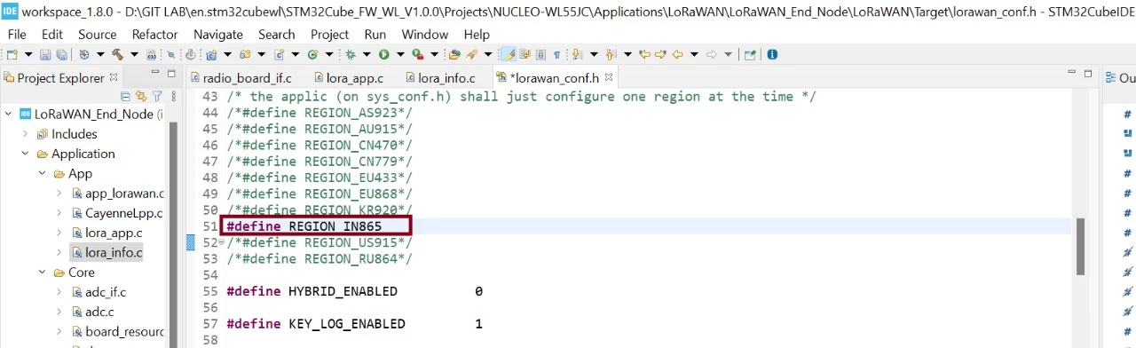Open the Project menu
1136x348 pixels.
click(x=330, y=34)
